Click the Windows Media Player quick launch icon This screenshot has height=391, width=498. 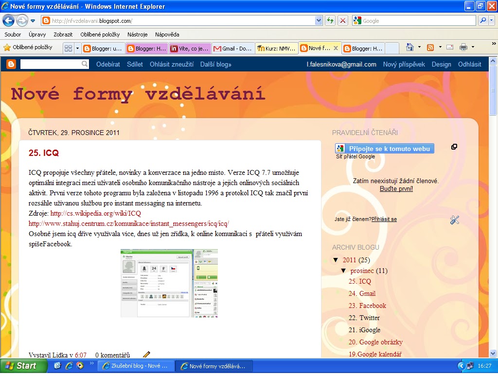point(80,365)
